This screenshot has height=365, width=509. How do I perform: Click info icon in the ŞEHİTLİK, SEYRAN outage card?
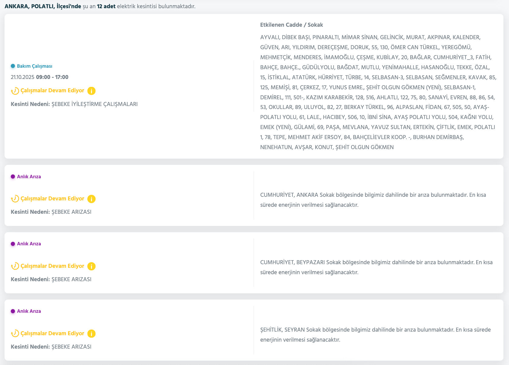[x=91, y=334]
